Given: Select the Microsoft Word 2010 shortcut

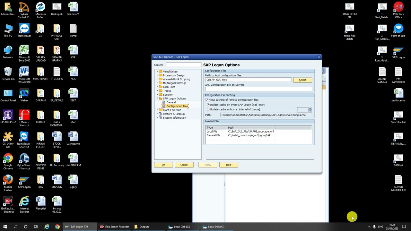Looking at the screenshot, I should [24, 75].
